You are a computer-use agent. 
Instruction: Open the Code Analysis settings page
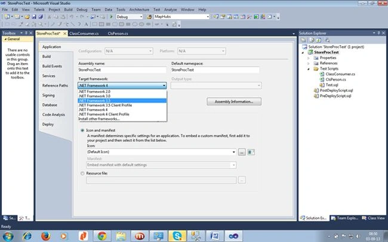54,114
